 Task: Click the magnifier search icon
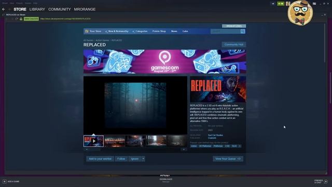tap(243, 31)
